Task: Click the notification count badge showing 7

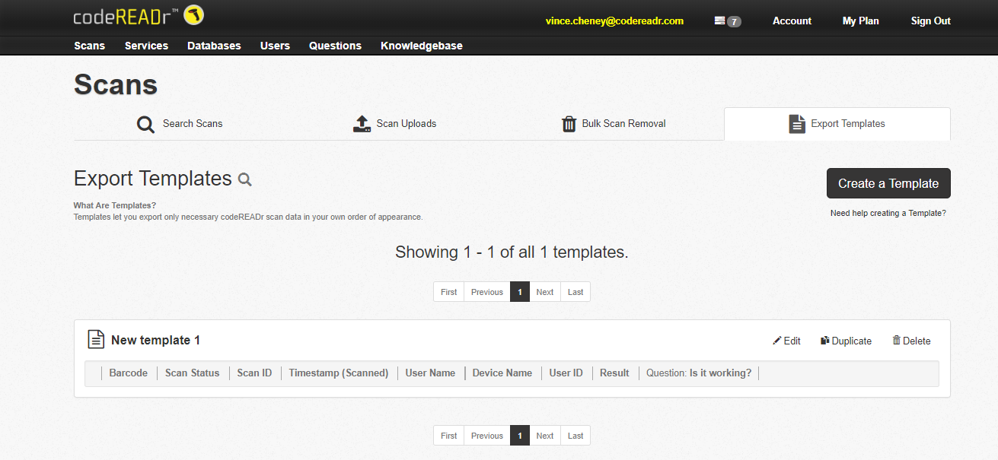Action: click(734, 21)
